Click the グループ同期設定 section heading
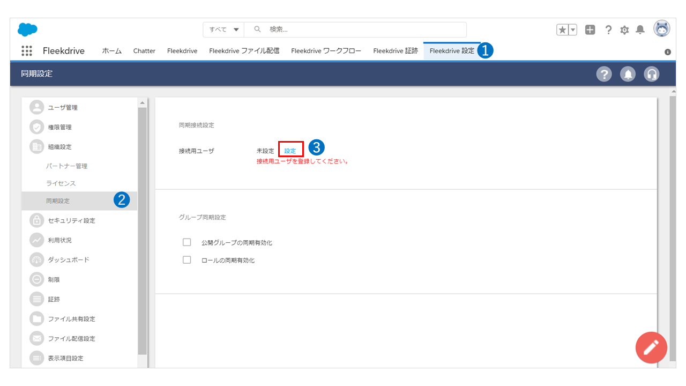The height and width of the screenshot is (386, 686). (202, 217)
